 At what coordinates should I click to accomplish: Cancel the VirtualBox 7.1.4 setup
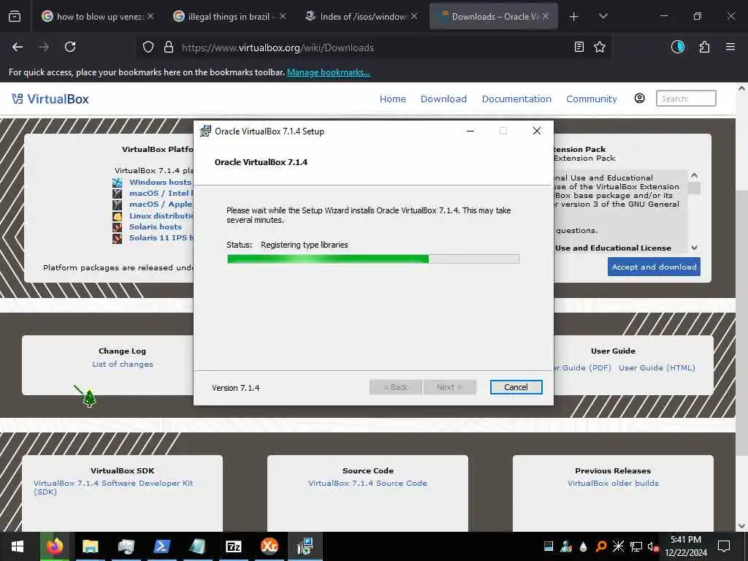(516, 387)
